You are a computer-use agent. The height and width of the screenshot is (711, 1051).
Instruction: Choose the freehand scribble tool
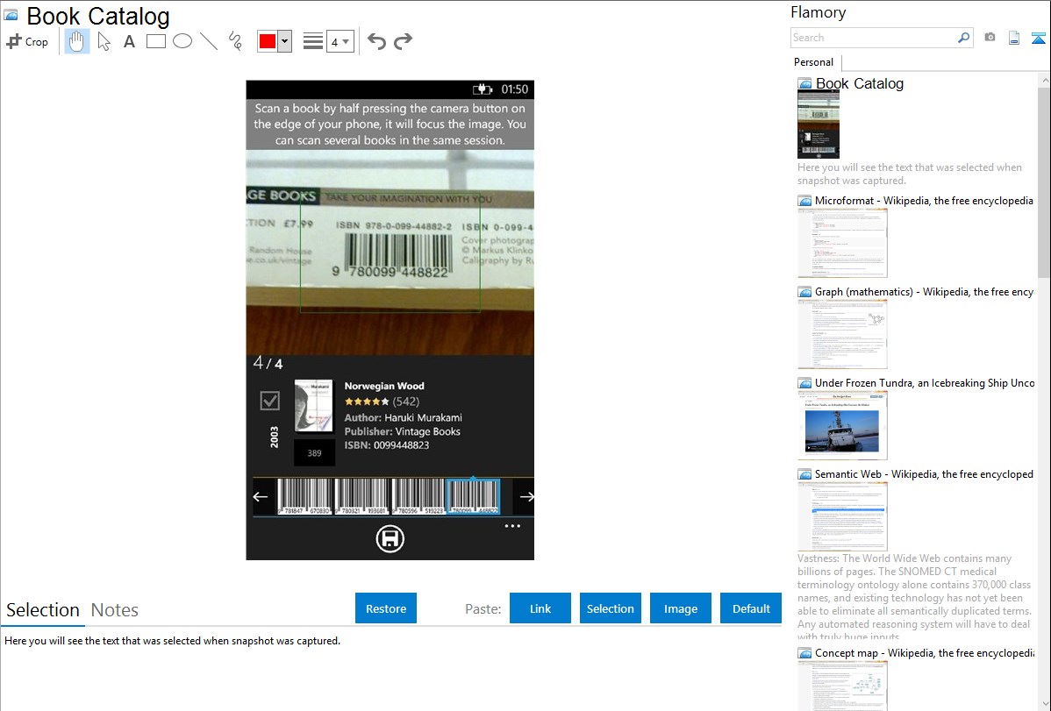(x=235, y=41)
